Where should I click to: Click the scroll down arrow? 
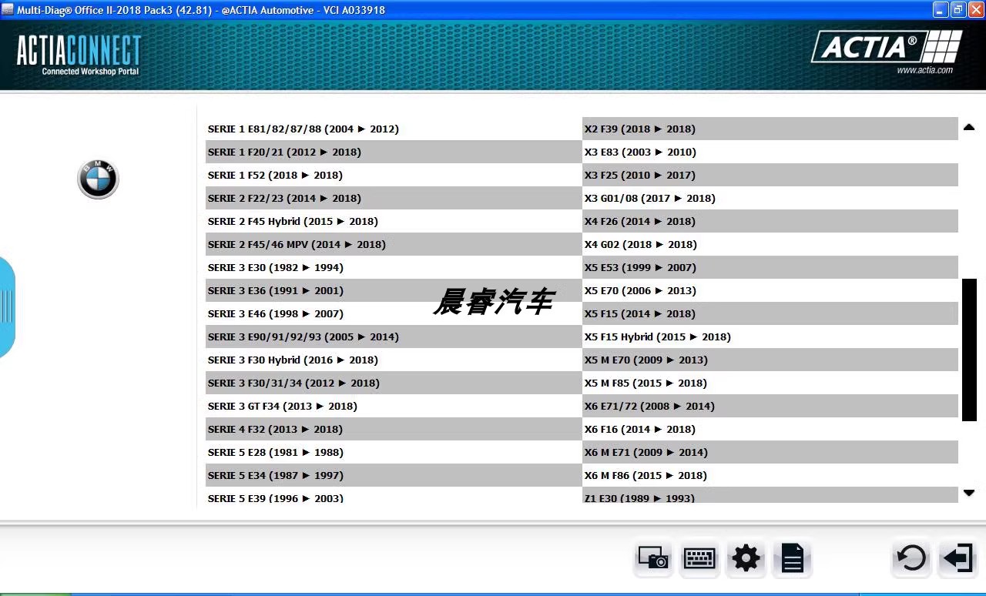click(x=969, y=493)
